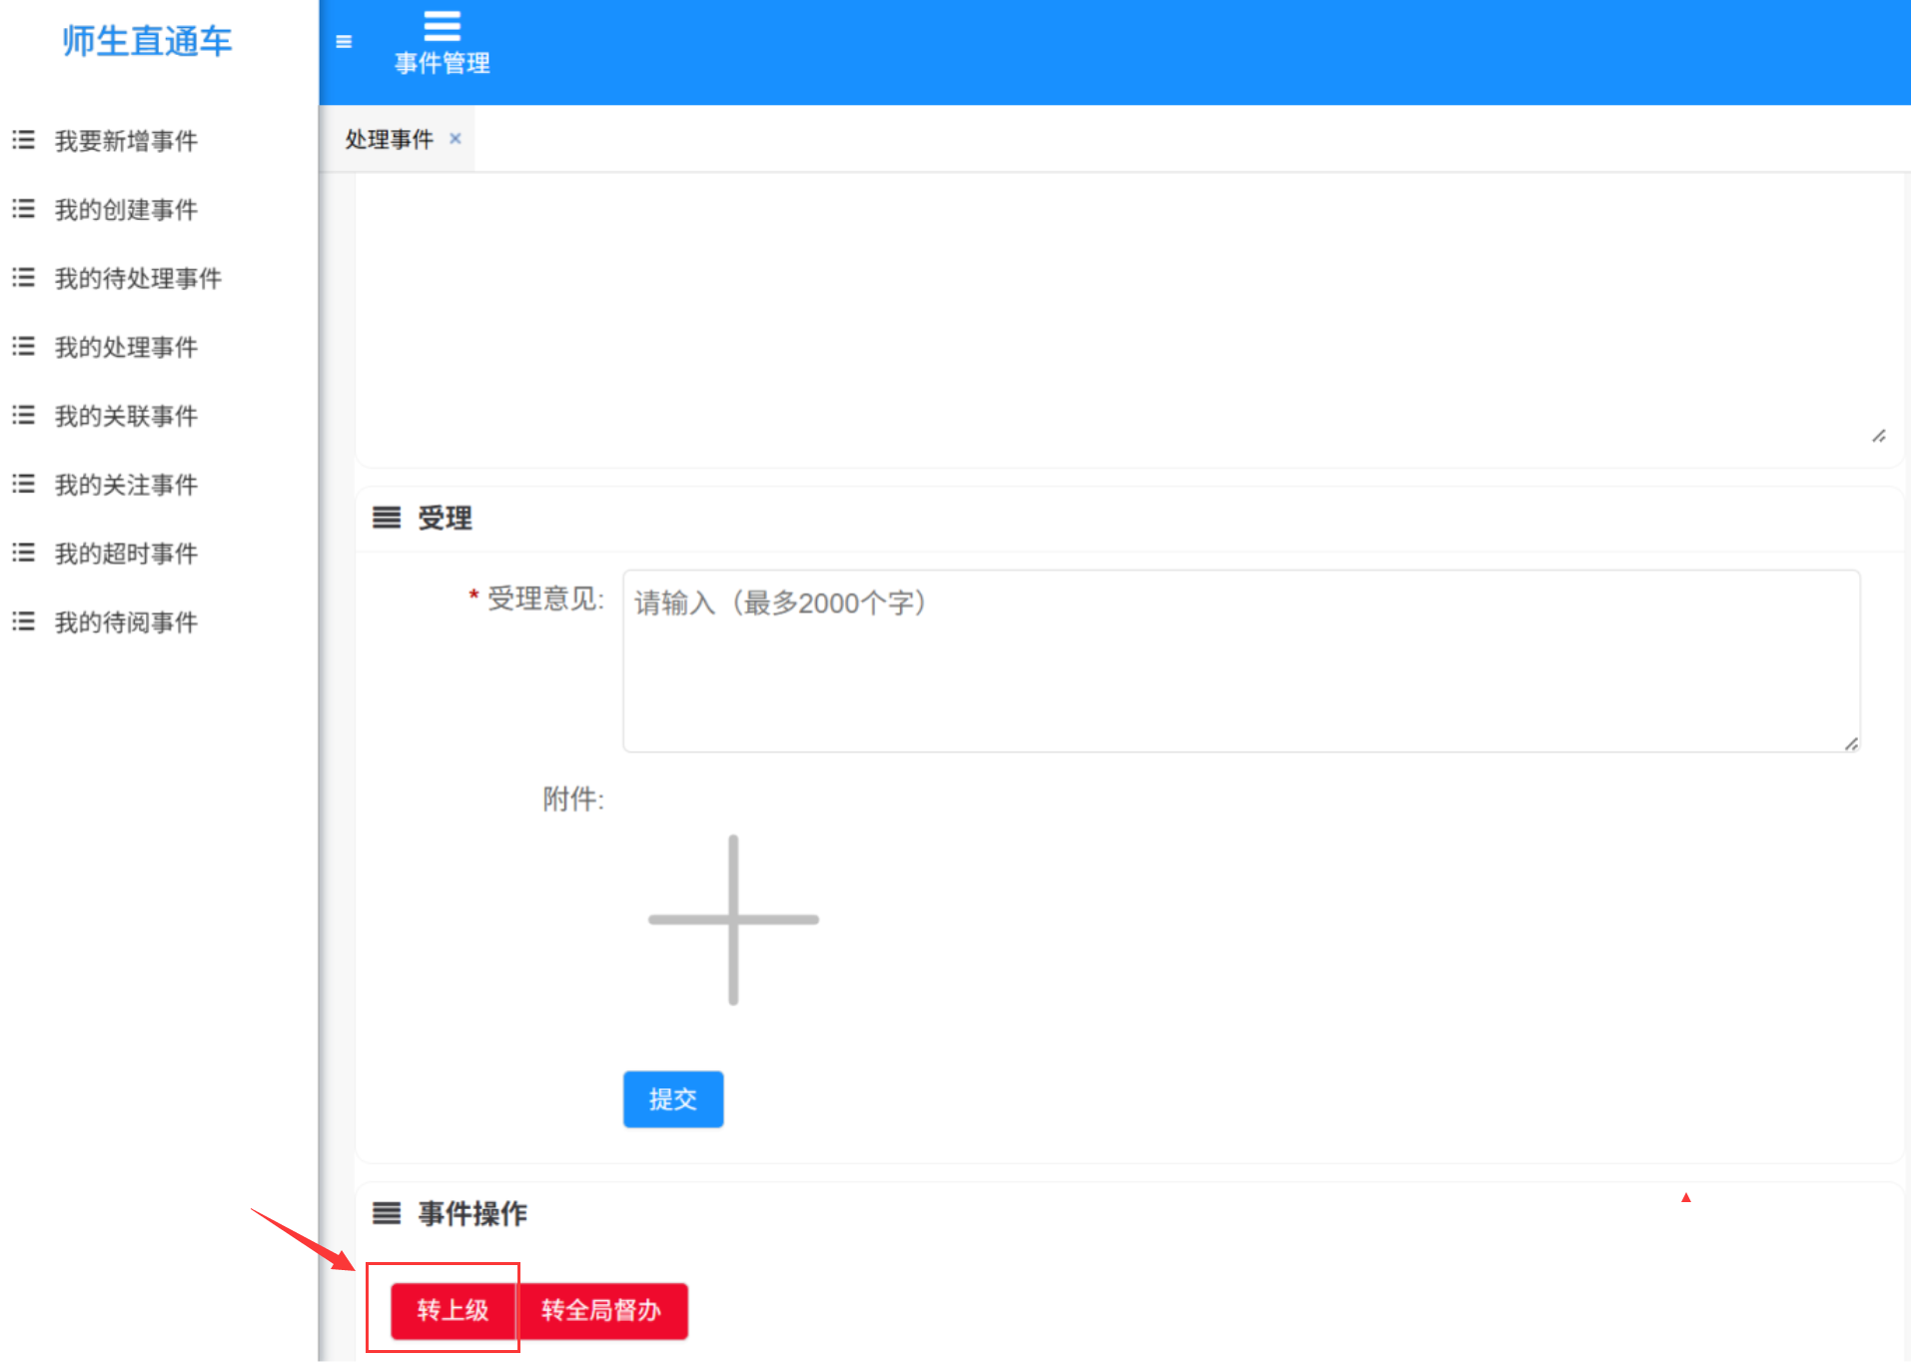This screenshot has height=1371, width=1911.
Task: Click the list icon beside 我的超时事件
Action: click(x=23, y=553)
